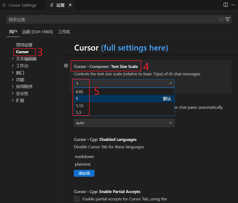Click the 添加项 button
This screenshot has height=203, width=238.
point(84,173)
